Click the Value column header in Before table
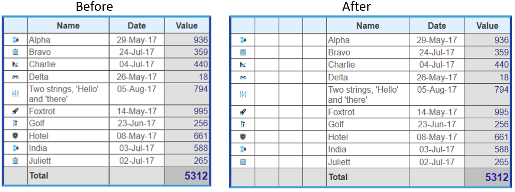Screen dimensions: 515x192 (187, 26)
